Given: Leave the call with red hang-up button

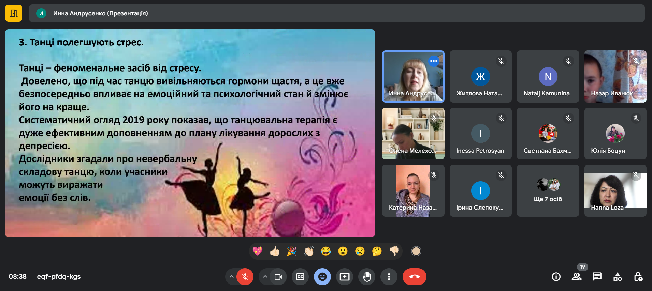Looking at the screenshot, I should tap(415, 277).
